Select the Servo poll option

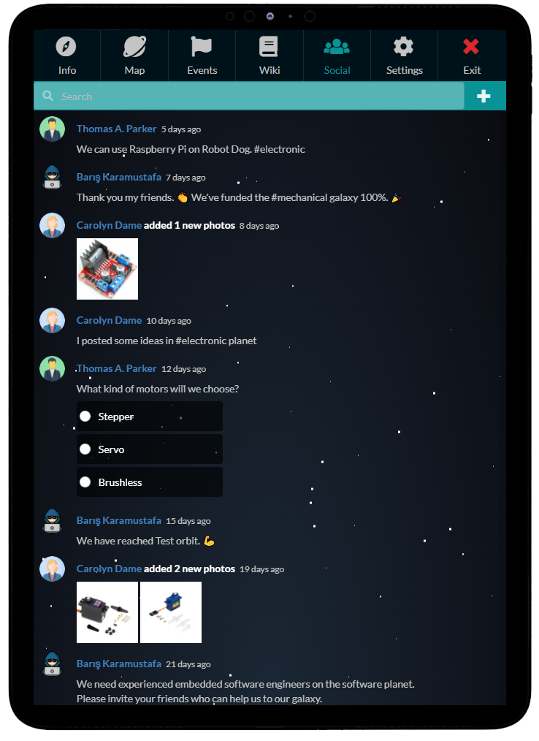(149, 449)
